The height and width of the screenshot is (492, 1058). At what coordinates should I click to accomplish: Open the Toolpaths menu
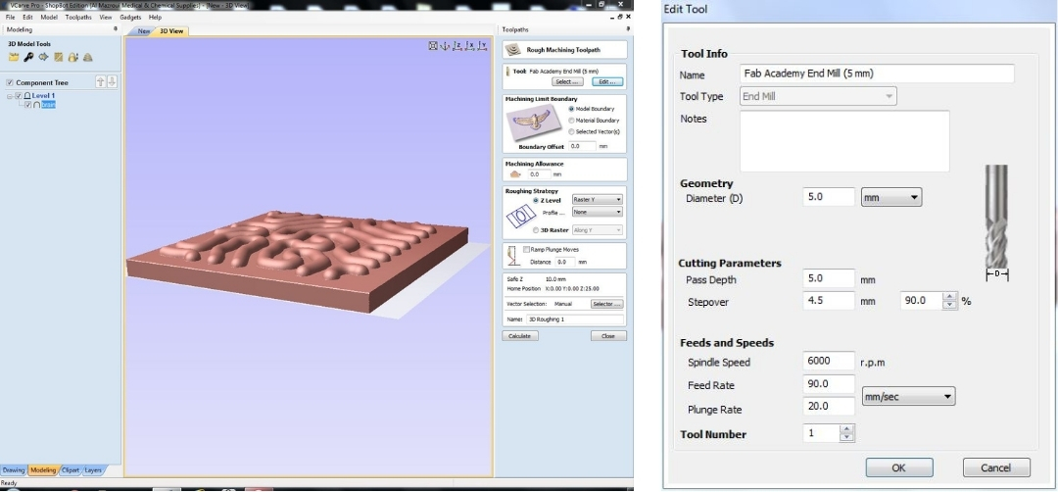click(77, 18)
